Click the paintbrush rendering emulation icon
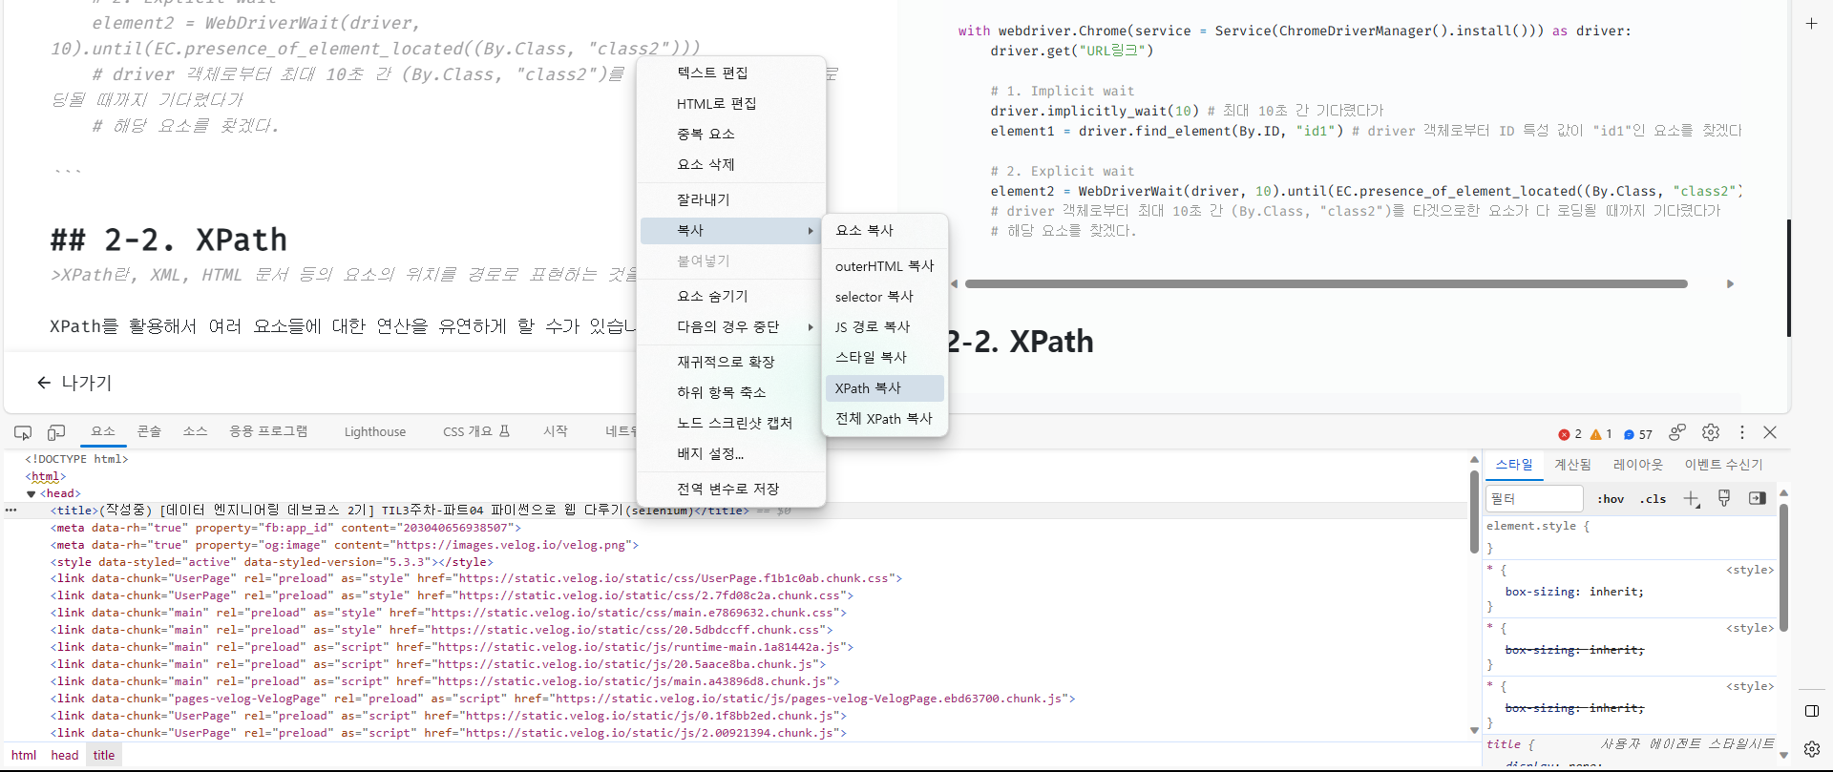1833x772 pixels. click(1724, 498)
